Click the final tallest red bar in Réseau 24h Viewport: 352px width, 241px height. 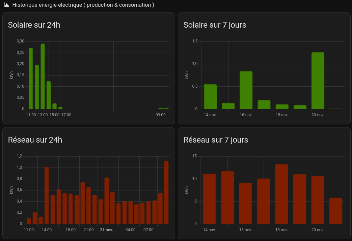(166, 192)
